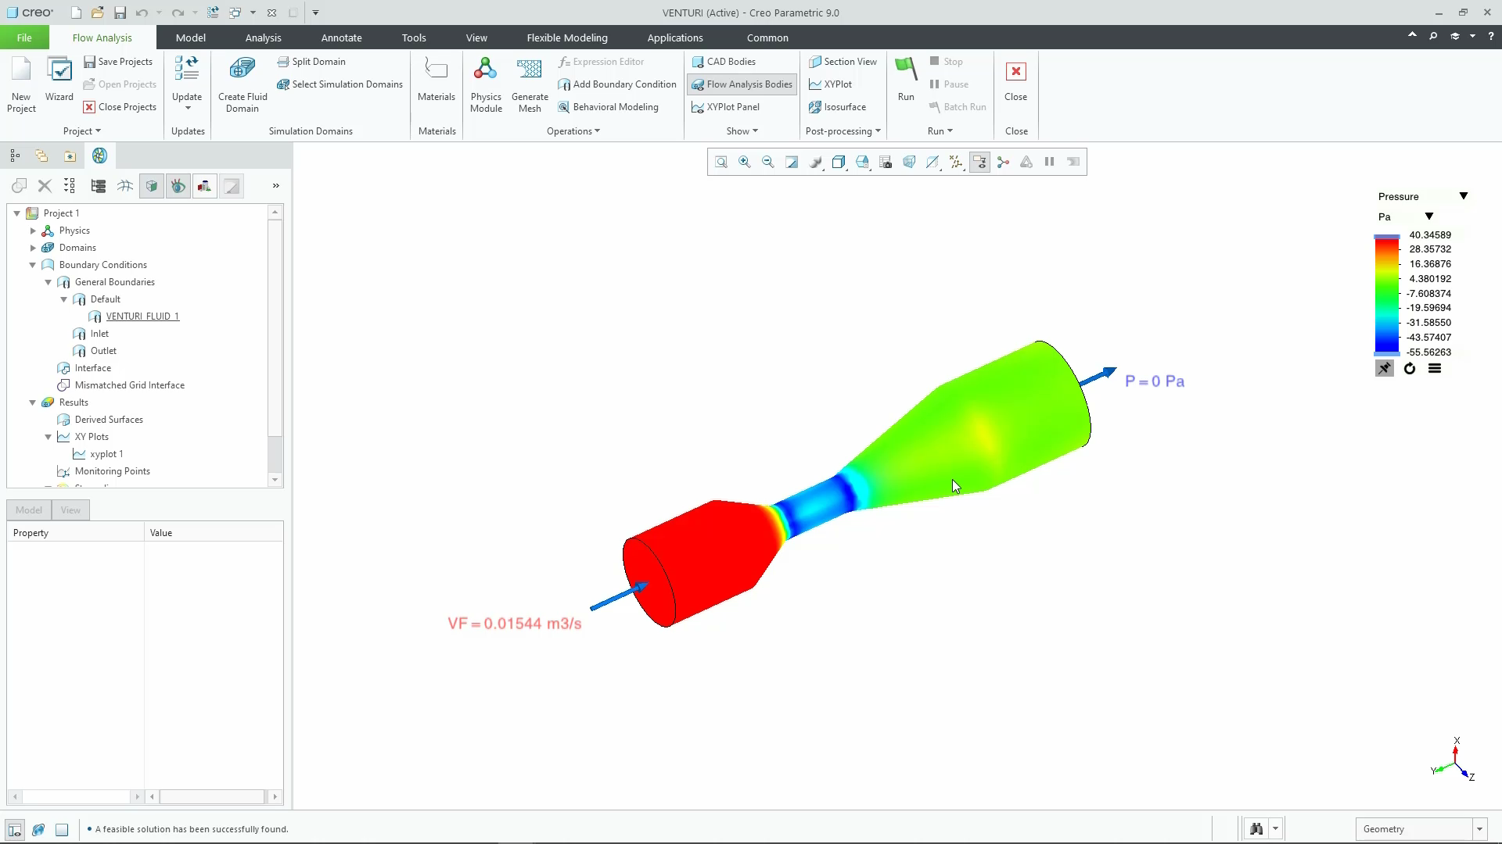Switch to the Flexible Modeling tab
Image resolution: width=1502 pixels, height=844 pixels.
(x=566, y=38)
